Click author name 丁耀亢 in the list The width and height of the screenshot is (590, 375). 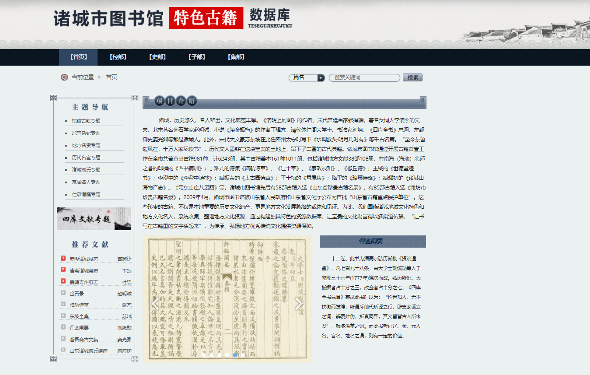point(124,305)
